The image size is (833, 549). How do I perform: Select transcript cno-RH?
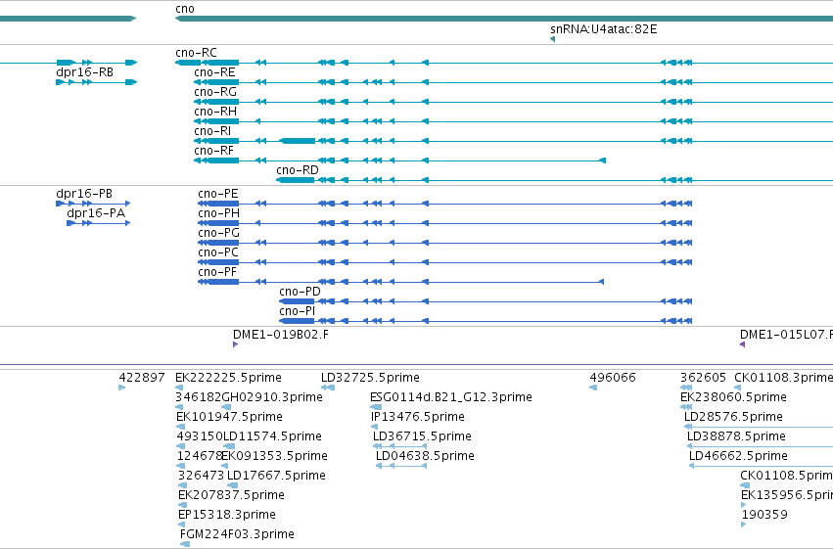pyautogui.click(x=215, y=112)
